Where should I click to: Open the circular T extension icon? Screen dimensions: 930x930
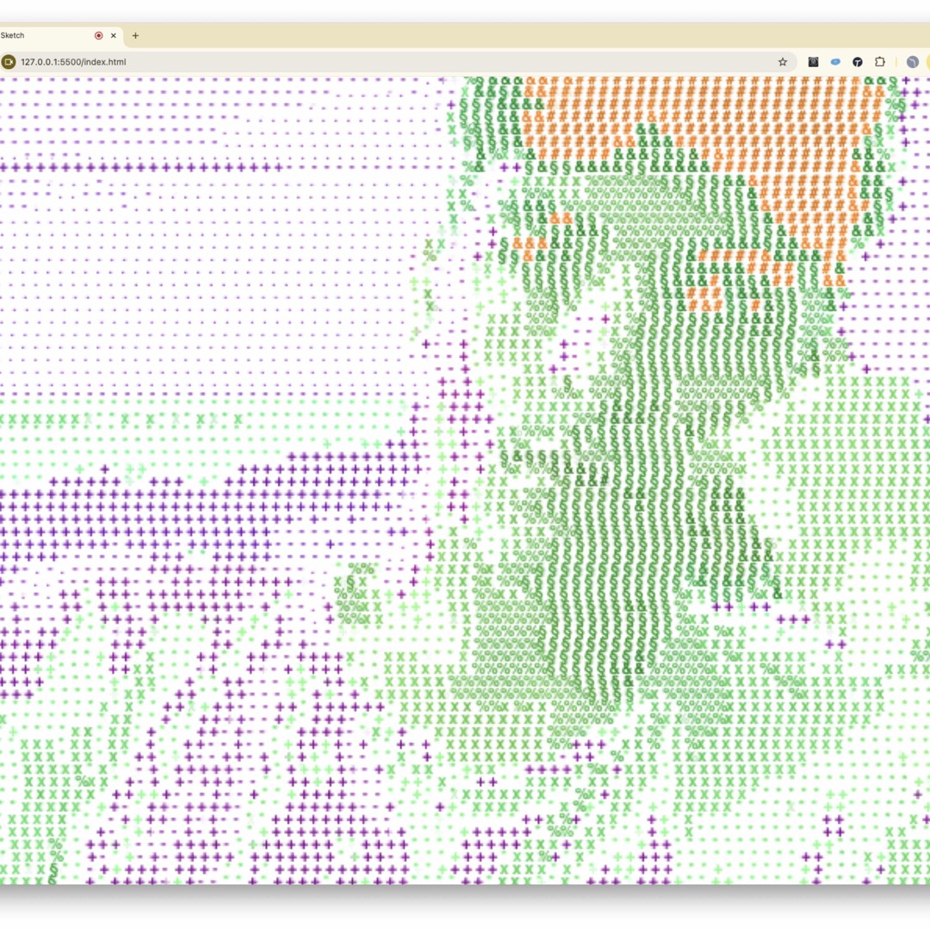coord(857,62)
